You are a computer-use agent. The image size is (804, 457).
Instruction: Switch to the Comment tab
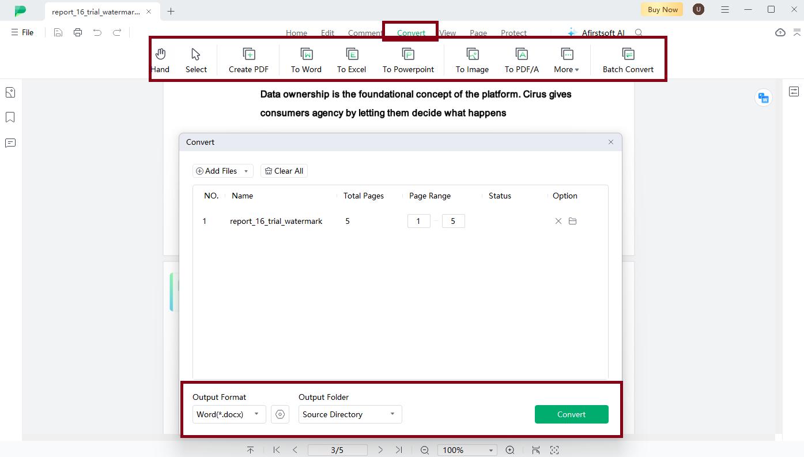[x=365, y=33]
